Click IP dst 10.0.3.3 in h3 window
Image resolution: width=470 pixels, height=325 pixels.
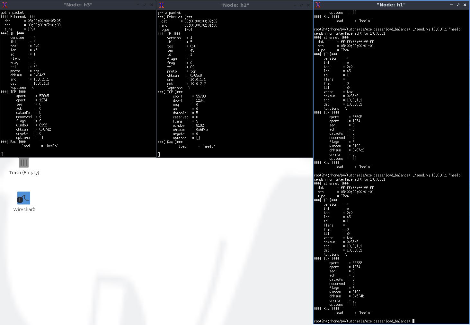coord(30,83)
